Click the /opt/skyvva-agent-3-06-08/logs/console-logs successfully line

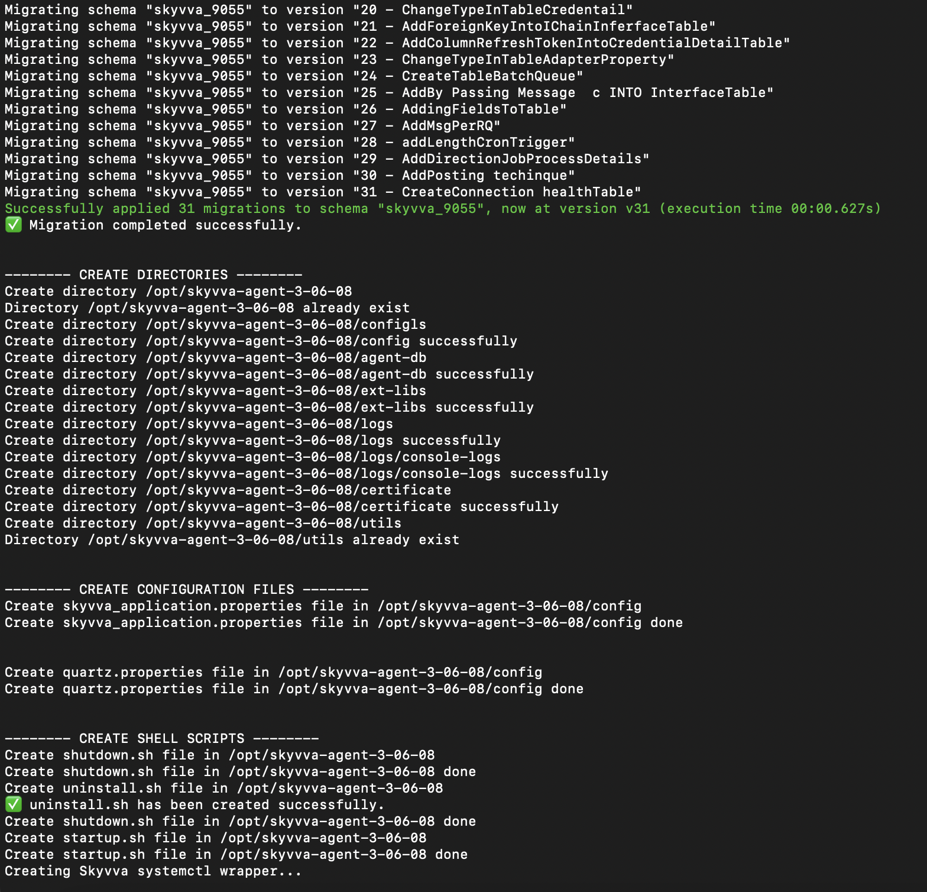click(x=307, y=473)
